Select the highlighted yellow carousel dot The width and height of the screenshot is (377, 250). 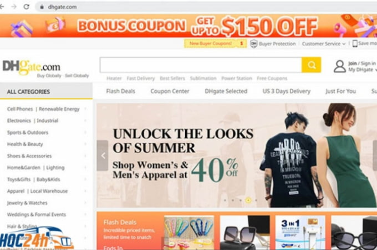pos(248,200)
